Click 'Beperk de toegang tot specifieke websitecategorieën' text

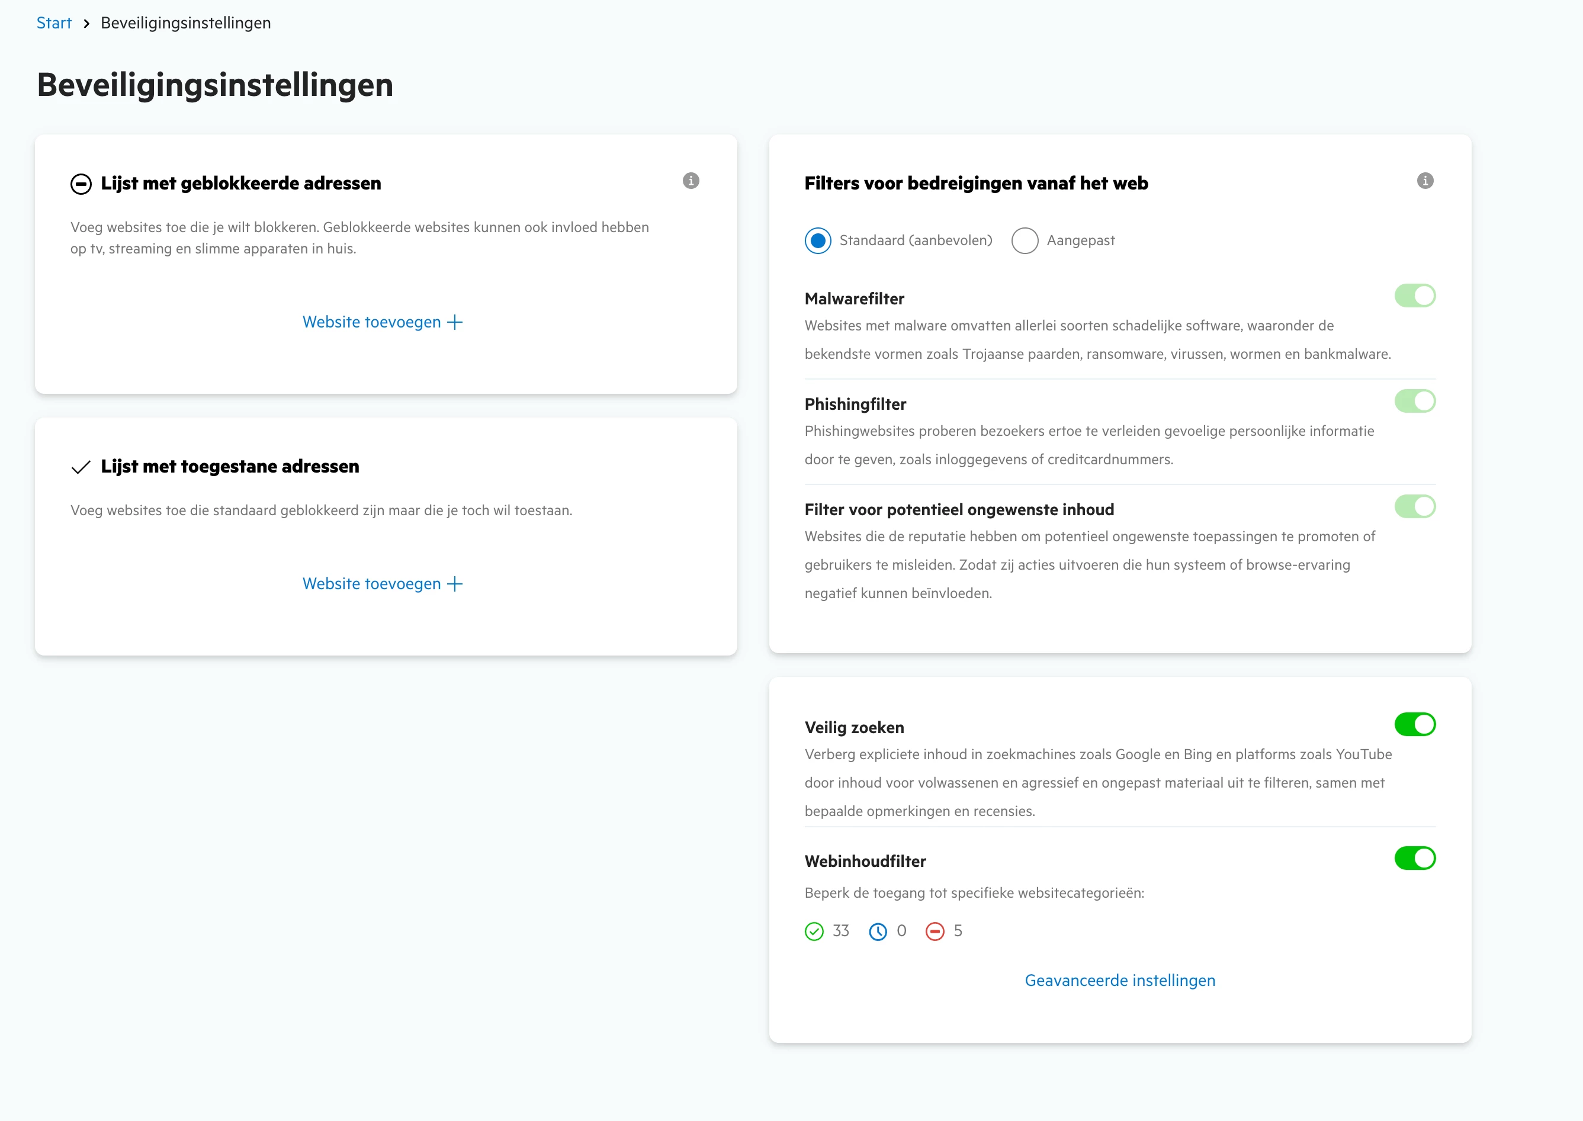point(974,893)
